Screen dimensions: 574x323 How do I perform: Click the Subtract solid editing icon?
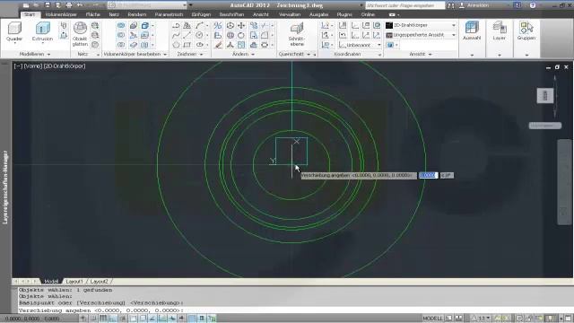(x=121, y=35)
